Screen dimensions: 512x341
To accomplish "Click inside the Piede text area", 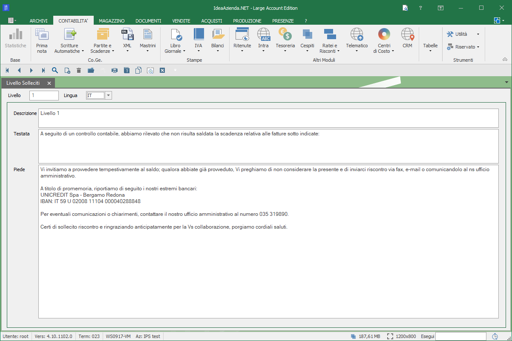I will point(268,241).
